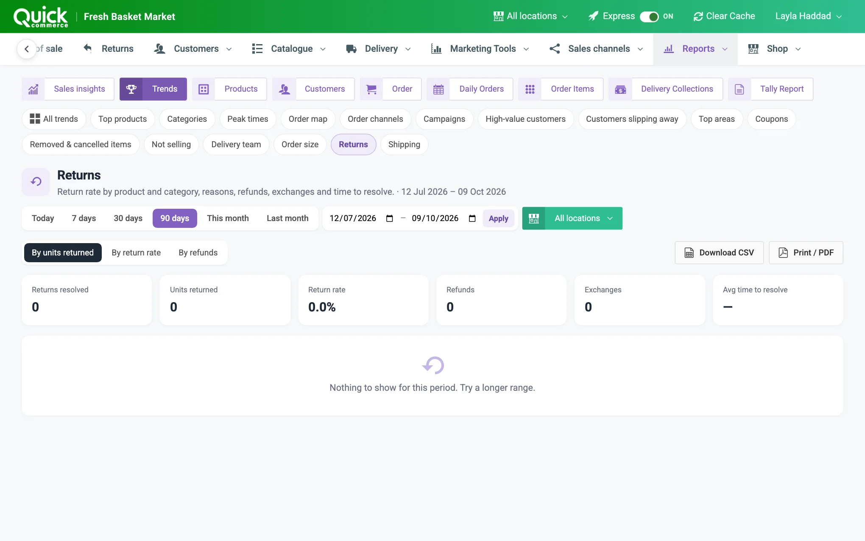Expand the Catalogue nav menu

(289, 49)
